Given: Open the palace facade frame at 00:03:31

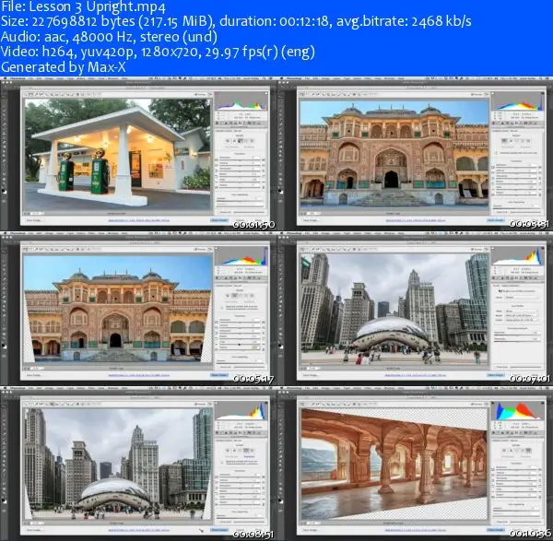Looking at the screenshot, I should (415, 154).
